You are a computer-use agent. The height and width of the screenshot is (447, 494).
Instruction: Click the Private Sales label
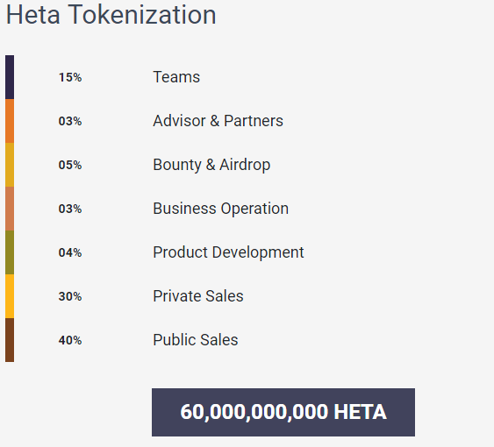point(198,296)
